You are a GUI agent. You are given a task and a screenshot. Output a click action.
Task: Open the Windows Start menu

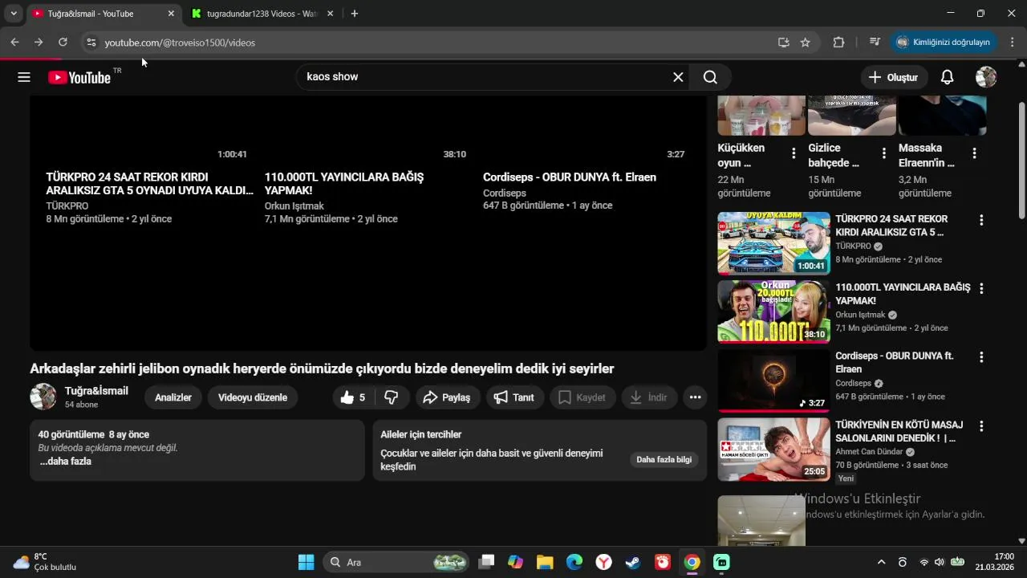click(x=306, y=562)
